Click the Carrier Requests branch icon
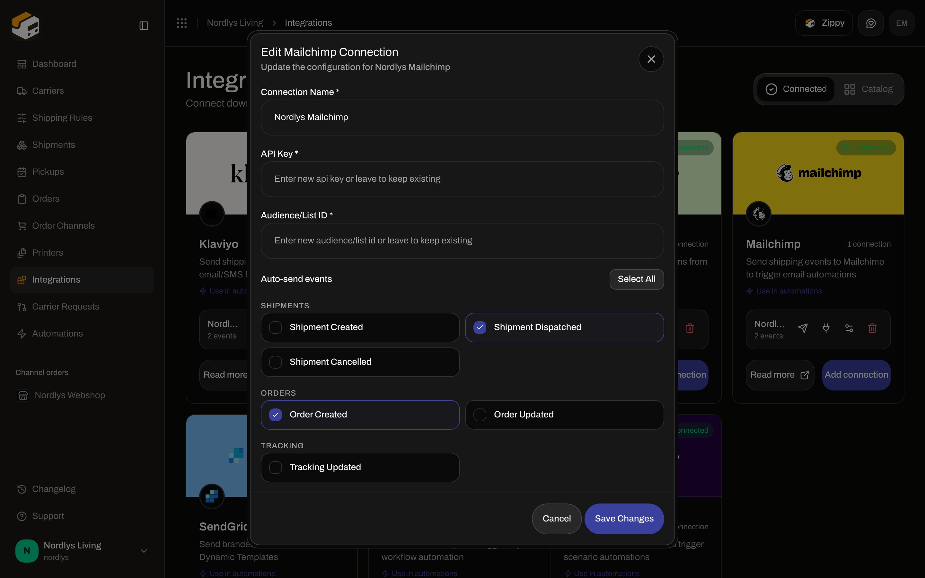Viewport: 925px width, 578px height. (22, 307)
